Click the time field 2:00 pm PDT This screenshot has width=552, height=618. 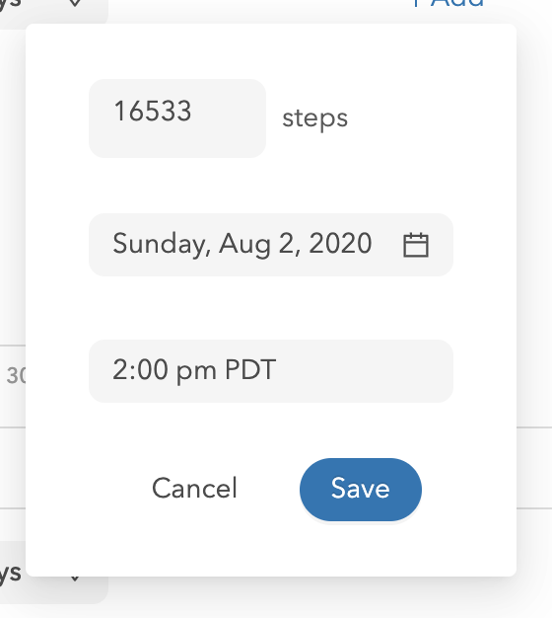click(x=271, y=371)
